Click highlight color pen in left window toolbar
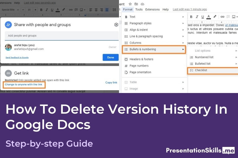 (64, 10)
